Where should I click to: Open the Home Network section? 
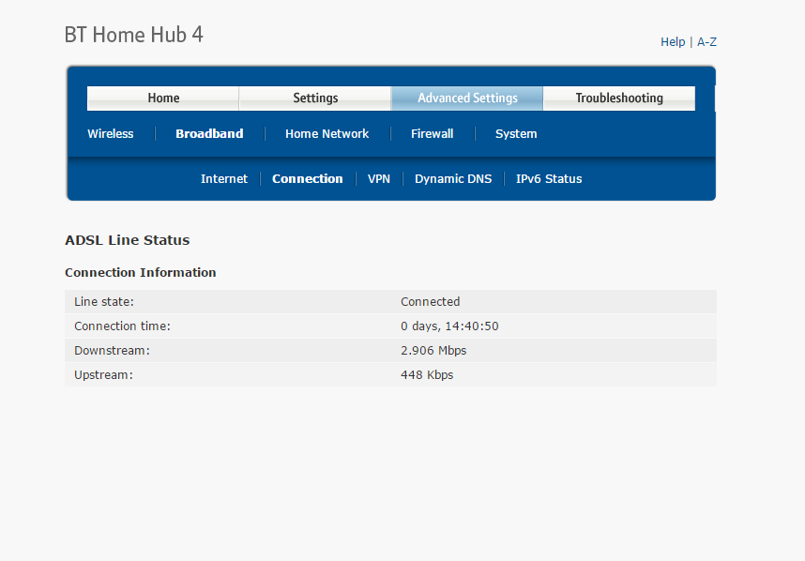click(x=327, y=134)
